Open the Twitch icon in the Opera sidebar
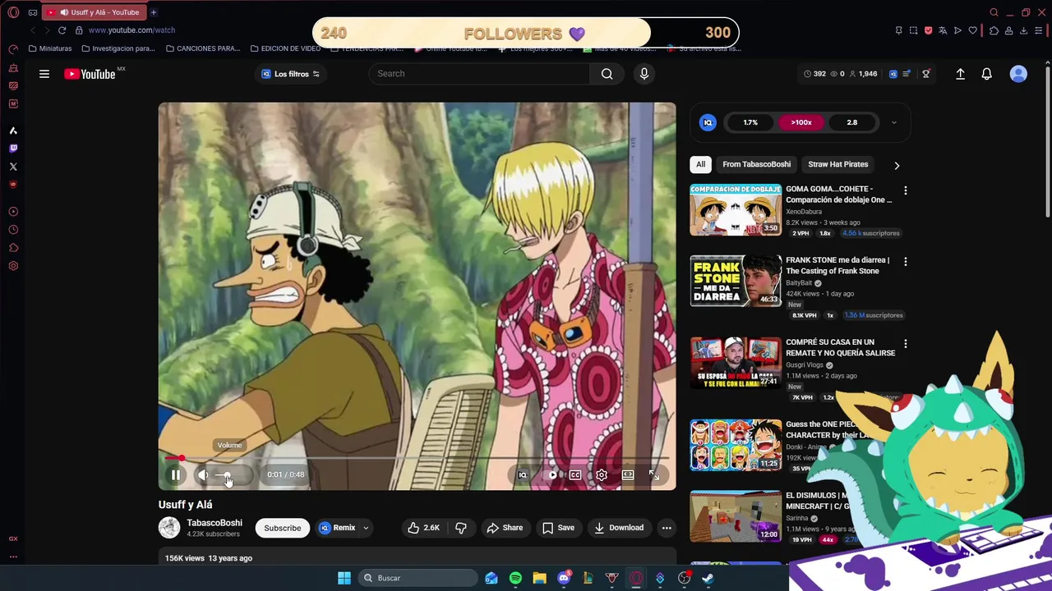The image size is (1052, 591). (13, 149)
